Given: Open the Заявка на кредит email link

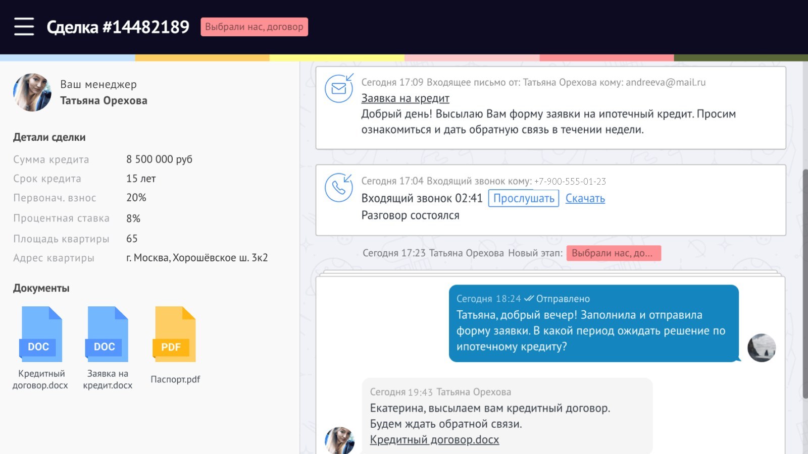Looking at the screenshot, I should (x=405, y=98).
